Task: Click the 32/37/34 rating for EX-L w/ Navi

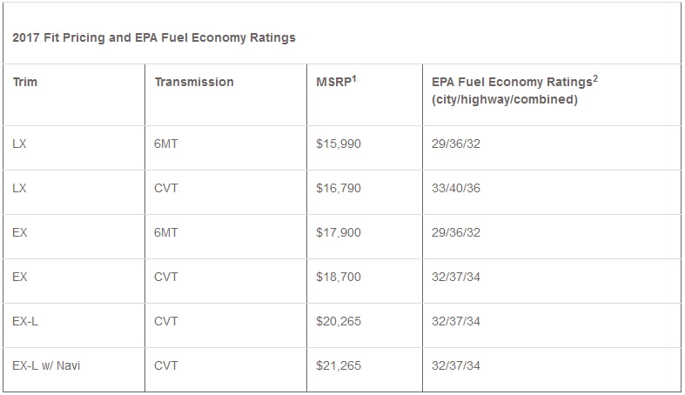Action: (456, 365)
